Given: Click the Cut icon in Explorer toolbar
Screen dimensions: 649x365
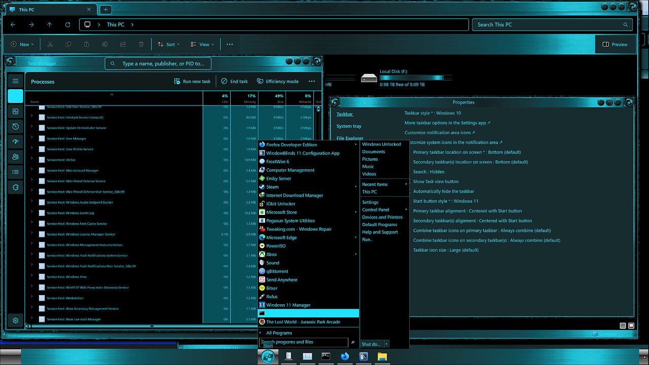Looking at the screenshot, I should [x=50, y=44].
